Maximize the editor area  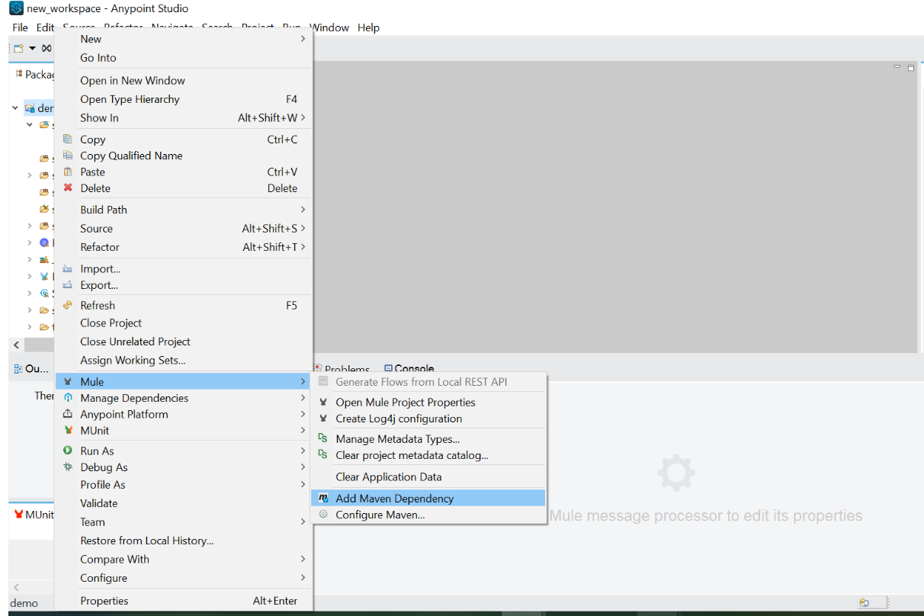tap(910, 68)
